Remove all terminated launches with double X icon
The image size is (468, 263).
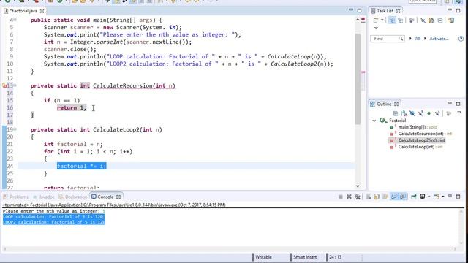tap(358, 197)
